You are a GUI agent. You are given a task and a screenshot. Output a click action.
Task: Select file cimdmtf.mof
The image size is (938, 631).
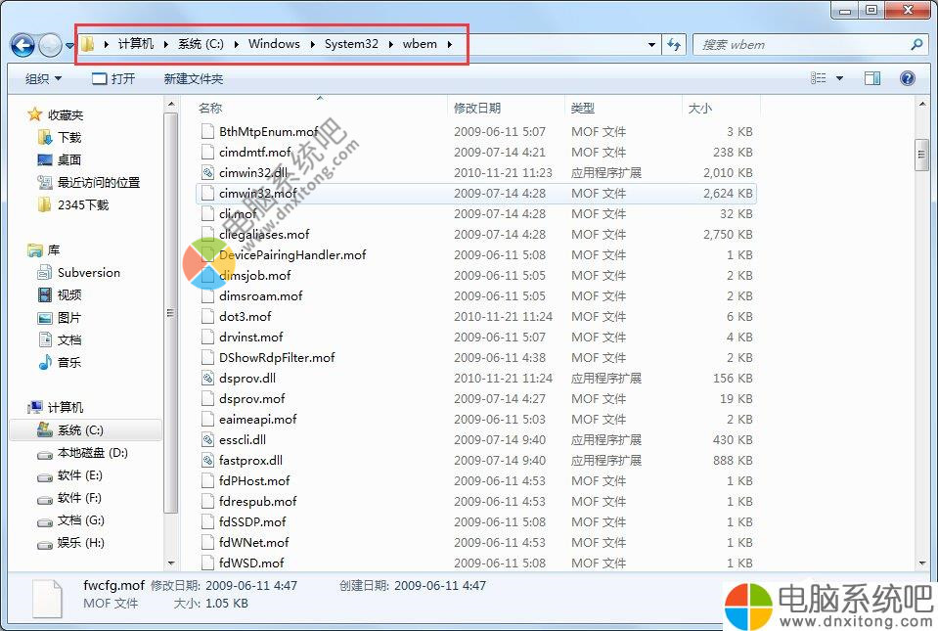[x=255, y=152]
